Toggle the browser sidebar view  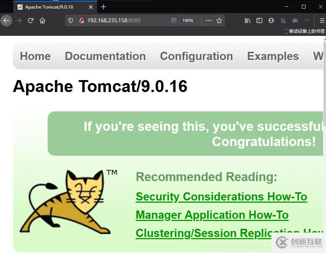click(259, 20)
